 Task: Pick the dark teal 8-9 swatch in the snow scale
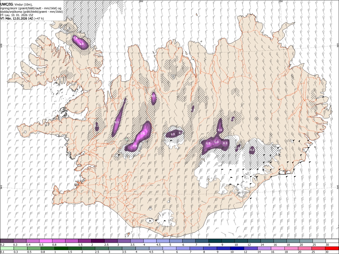(215, 241)
